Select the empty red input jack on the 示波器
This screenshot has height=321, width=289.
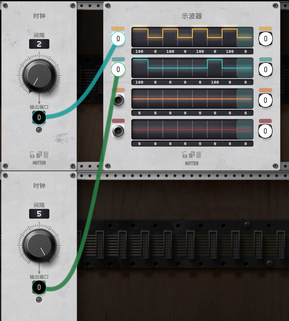click(x=118, y=131)
